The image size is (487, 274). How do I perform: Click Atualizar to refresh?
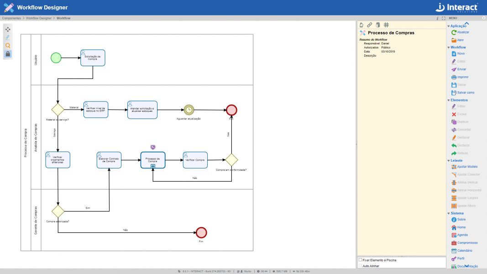(460, 32)
